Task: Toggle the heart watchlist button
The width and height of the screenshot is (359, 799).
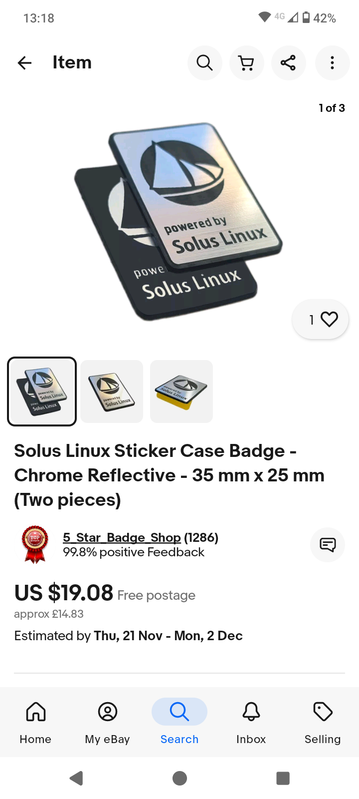Action: click(320, 319)
